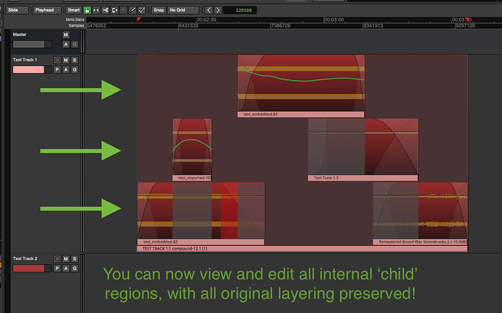This screenshot has width=502, height=313.
Task: Arm record on Test Track 2
Action: 57,259
